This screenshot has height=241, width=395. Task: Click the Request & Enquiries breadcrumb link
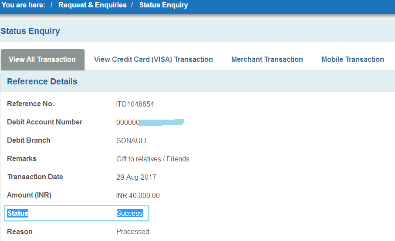coord(92,5)
